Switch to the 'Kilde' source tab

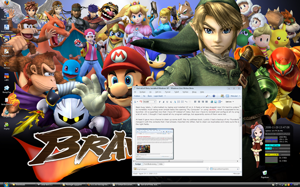161,164
